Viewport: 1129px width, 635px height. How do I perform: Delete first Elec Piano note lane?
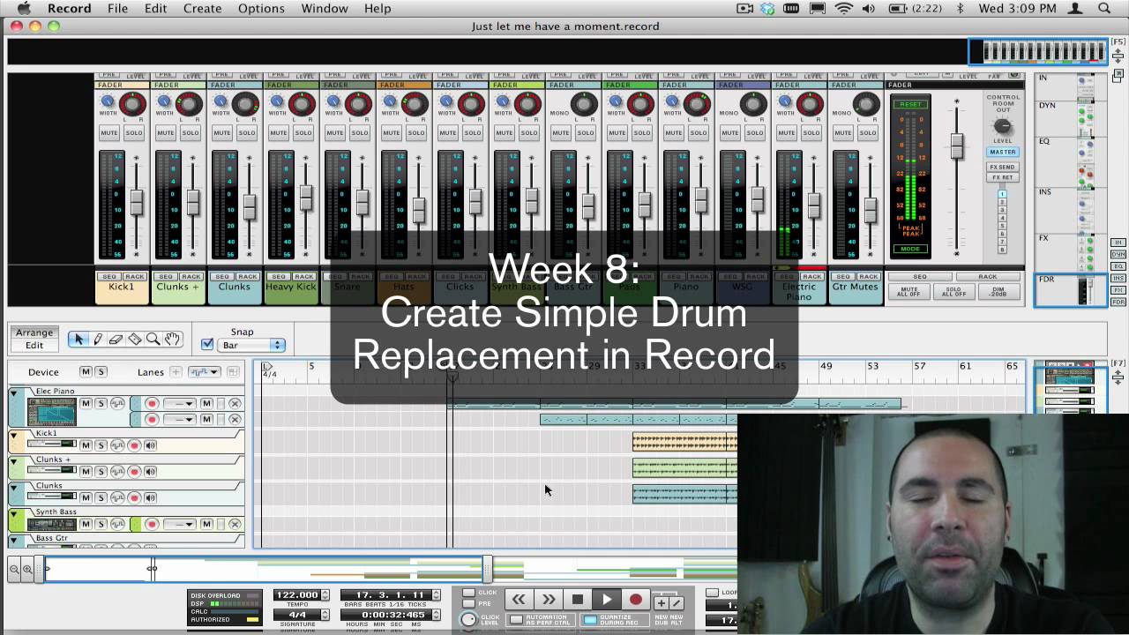tap(235, 404)
